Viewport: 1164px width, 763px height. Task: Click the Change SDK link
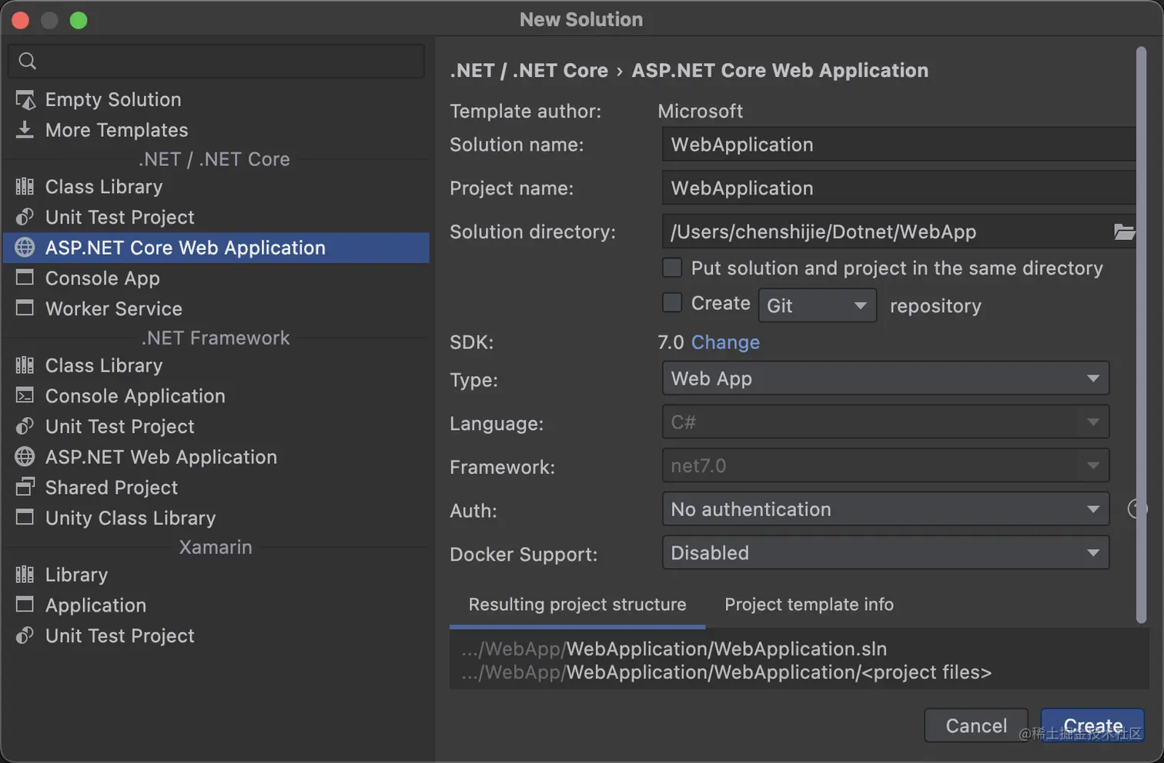(725, 342)
